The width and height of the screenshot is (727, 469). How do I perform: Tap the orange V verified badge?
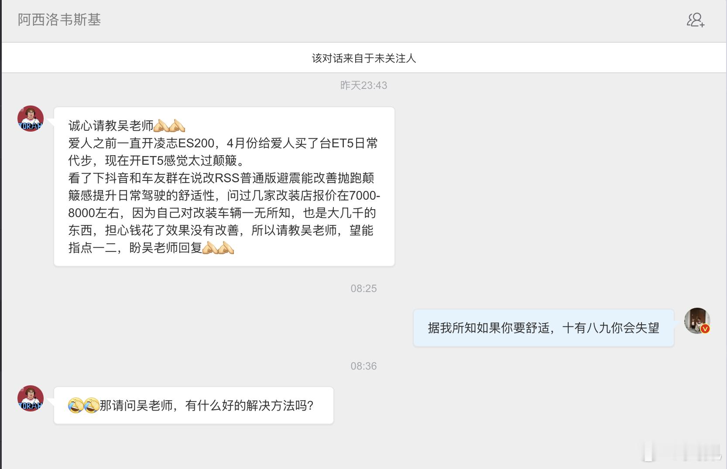705,329
